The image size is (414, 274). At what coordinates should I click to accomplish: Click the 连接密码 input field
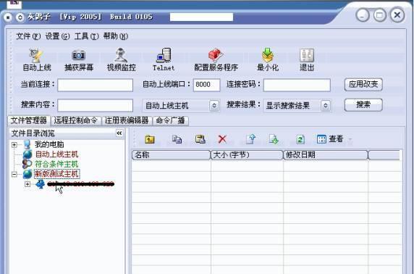[297, 85]
